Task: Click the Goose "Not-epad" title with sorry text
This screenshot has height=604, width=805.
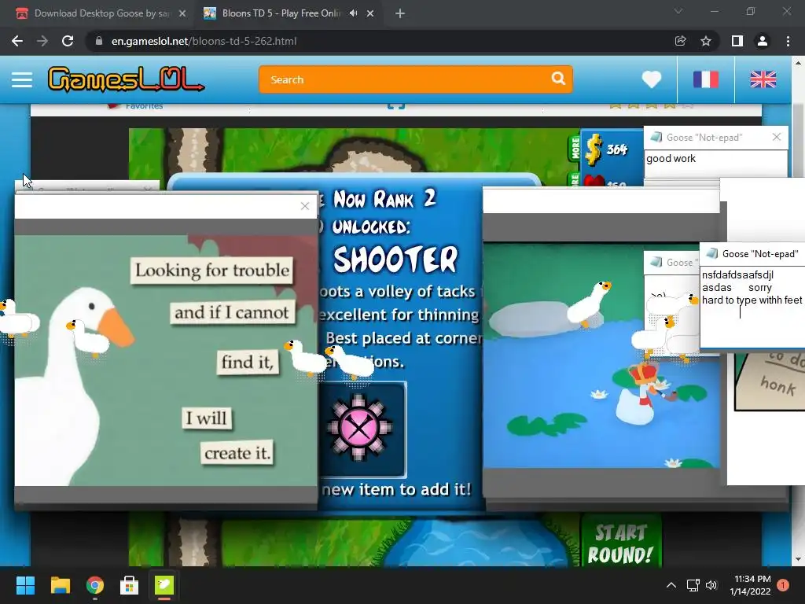Action: tap(760, 254)
